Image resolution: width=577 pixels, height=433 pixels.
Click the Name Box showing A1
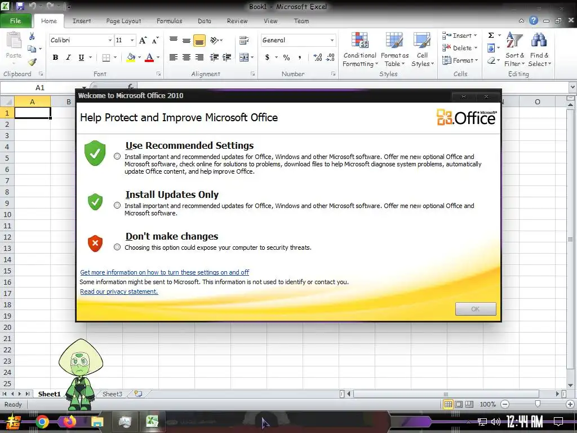click(x=40, y=87)
